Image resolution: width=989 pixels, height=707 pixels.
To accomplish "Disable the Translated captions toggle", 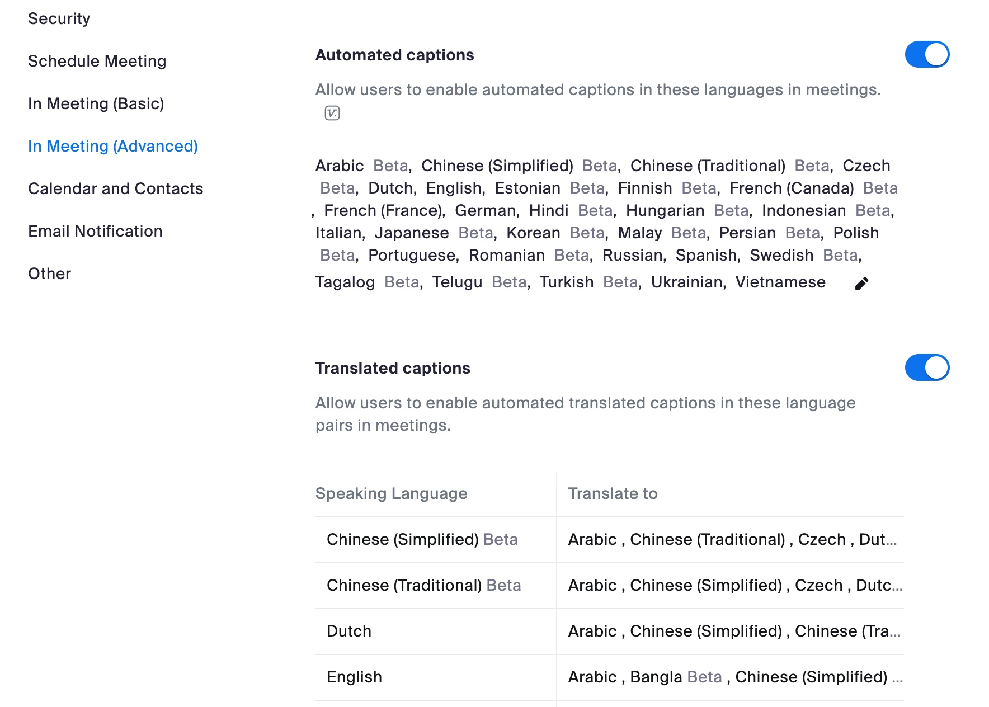I will pos(927,368).
